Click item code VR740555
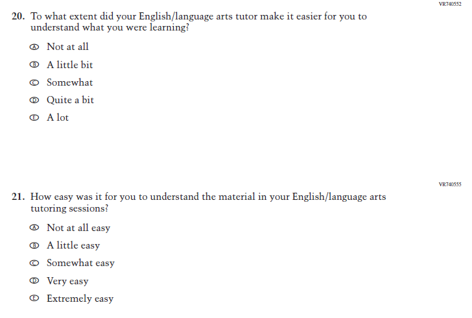472x318 pixels. pyautogui.click(x=450, y=184)
